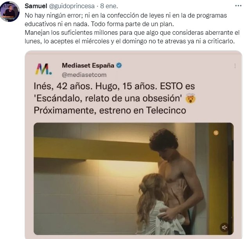246x239 pixels.
Task: Open the Samuel display name link
Action: click(x=36, y=6)
